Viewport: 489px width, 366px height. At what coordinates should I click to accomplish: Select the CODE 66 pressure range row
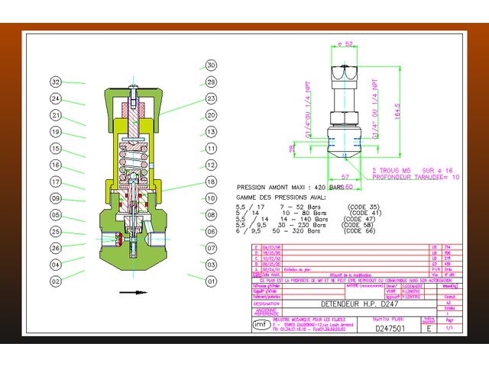[300, 230]
